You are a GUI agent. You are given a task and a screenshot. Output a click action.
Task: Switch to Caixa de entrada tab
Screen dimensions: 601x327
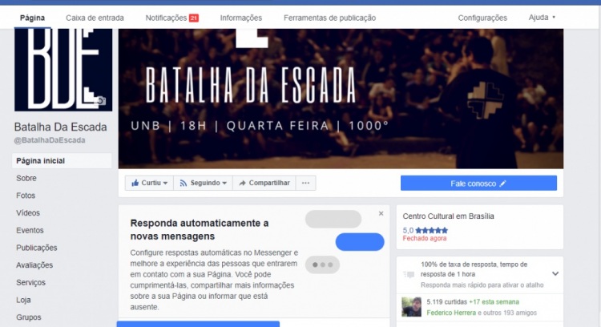pyautogui.click(x=95, y=18)
